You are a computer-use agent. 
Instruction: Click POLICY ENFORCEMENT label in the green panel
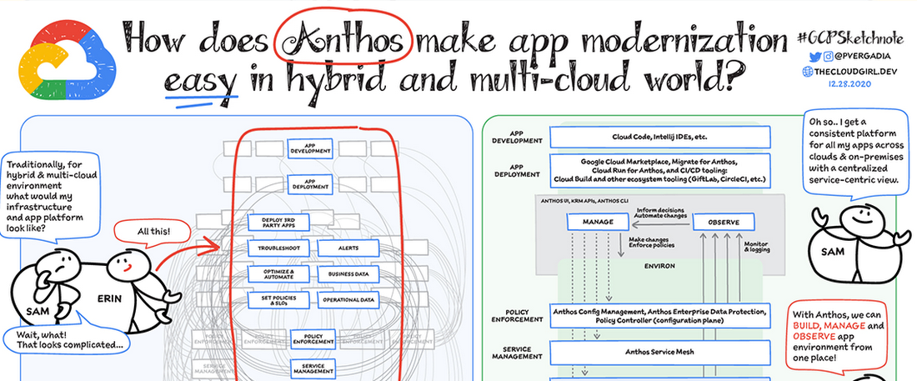[x=516, y=316]
